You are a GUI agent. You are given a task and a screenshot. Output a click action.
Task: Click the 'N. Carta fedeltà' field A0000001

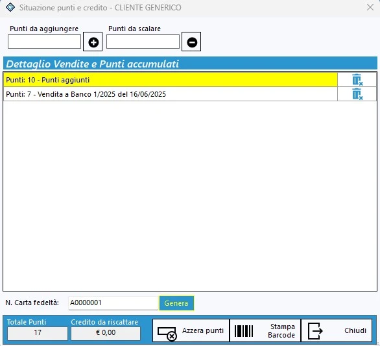click(x=113, y=303)
